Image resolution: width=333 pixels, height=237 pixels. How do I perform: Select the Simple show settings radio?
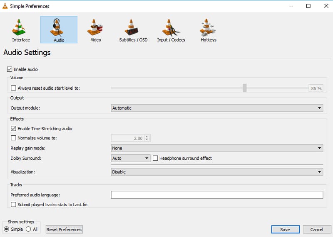(7, 229)
